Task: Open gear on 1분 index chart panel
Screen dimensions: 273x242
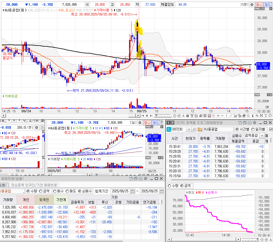Action: tap(37, 128)
